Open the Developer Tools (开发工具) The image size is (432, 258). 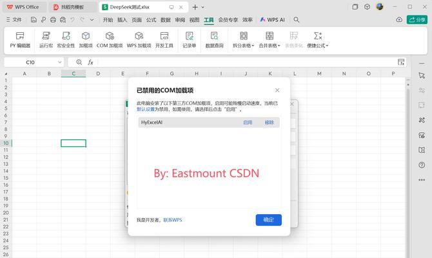point(164,40)
